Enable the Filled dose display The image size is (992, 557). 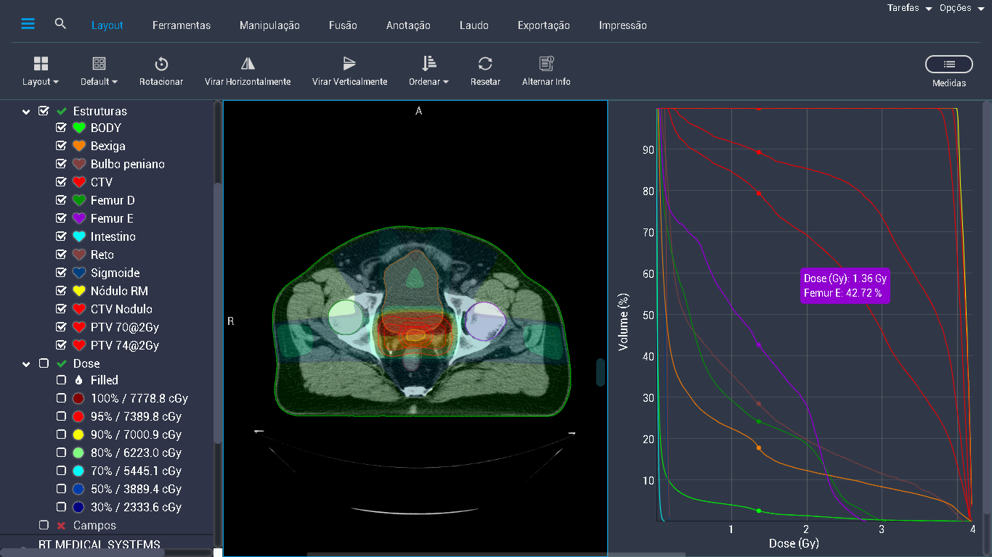[x=61, y=380]
